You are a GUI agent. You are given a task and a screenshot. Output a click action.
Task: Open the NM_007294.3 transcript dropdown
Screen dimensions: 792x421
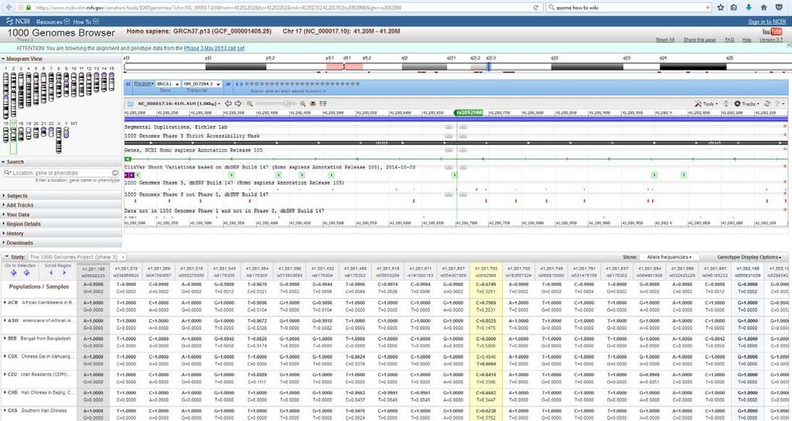tap(202, 84)
